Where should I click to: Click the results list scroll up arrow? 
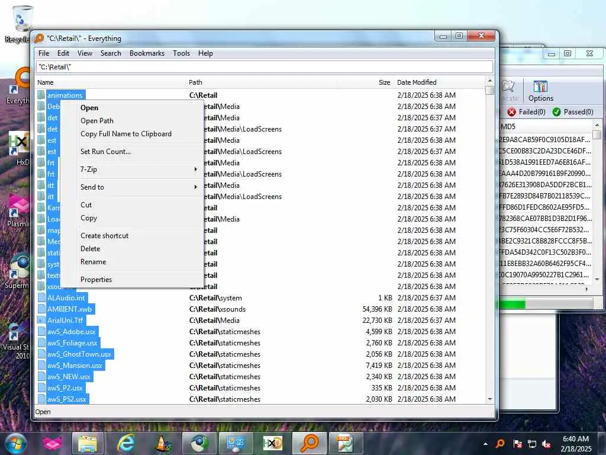click(x=489, y=81)
